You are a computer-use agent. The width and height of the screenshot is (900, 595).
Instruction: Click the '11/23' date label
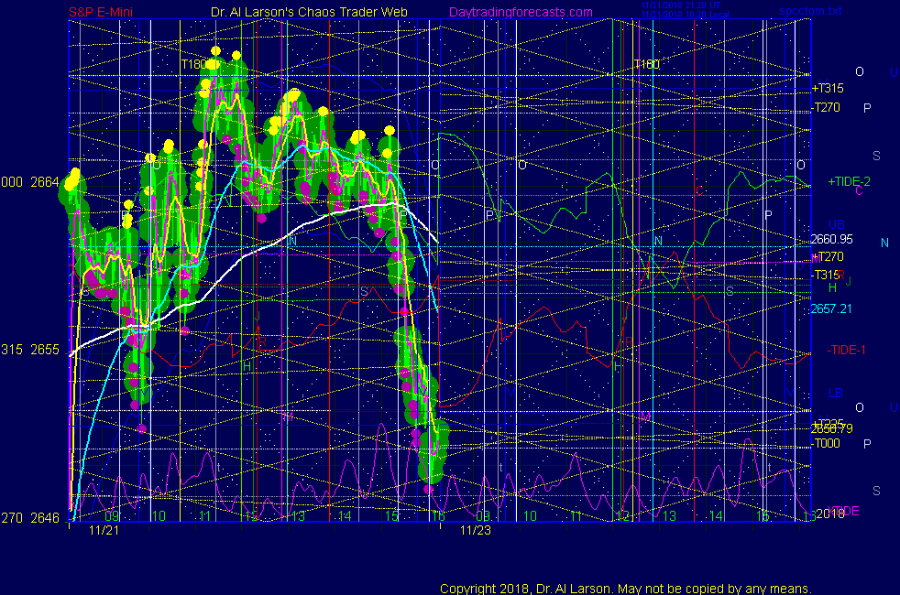476,530
